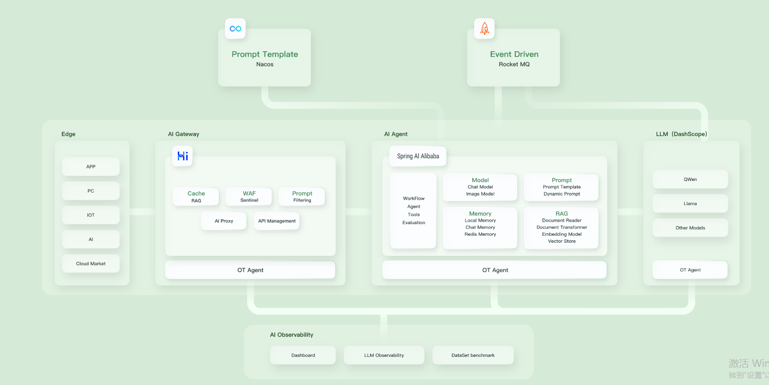
Task: Click OT Agent bar in AI Agent
Action: click(x=495, y=270)
